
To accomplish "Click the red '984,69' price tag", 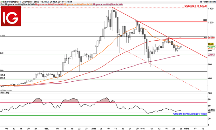I will click(211, 38).
